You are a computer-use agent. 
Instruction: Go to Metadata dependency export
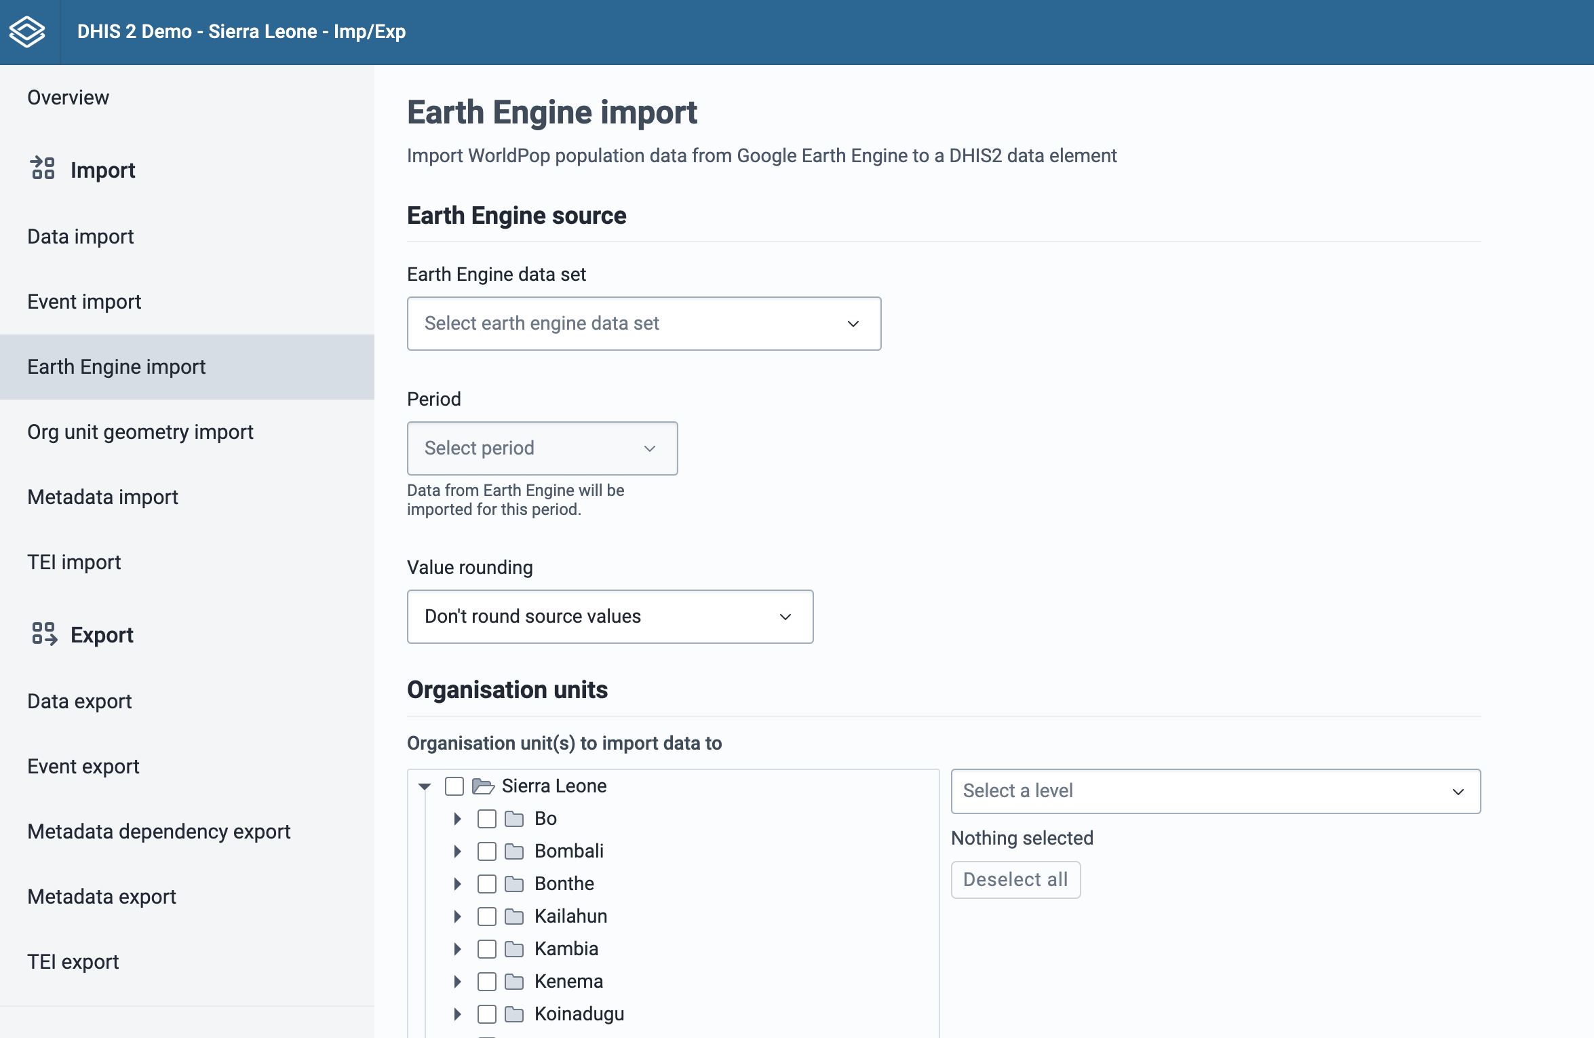tap(159, 832)
